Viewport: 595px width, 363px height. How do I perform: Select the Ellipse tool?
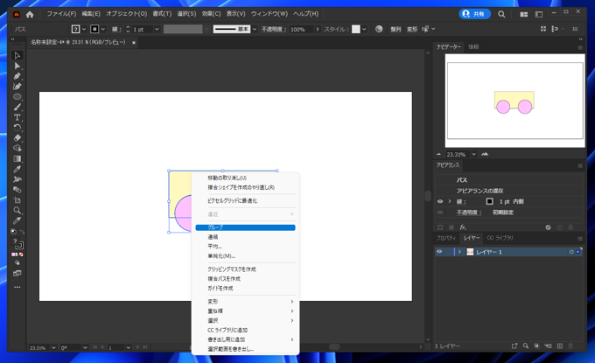(x=17, y=97)
